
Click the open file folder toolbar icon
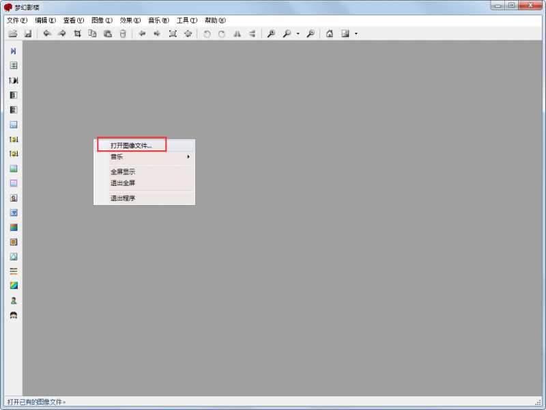tap(12, 33)
